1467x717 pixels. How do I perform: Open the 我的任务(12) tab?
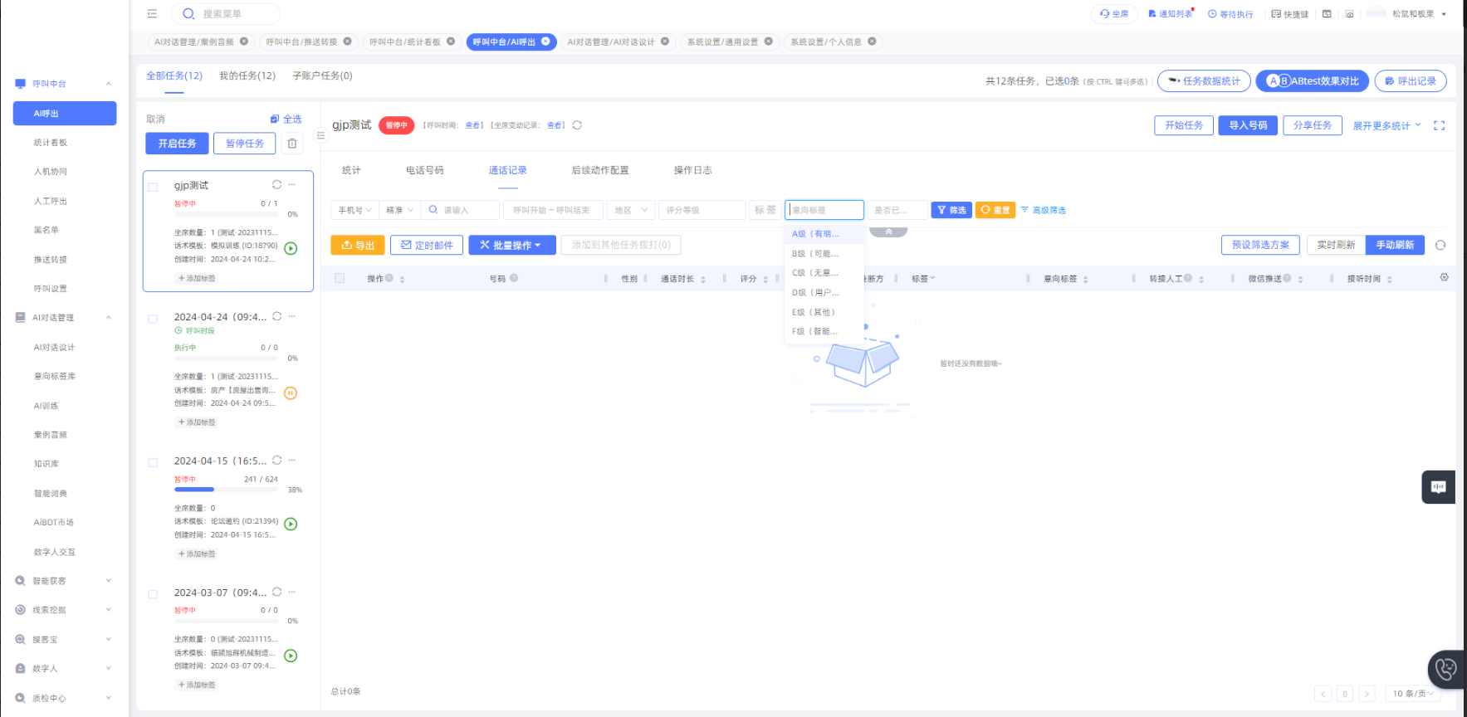click(x=247, y=76)
